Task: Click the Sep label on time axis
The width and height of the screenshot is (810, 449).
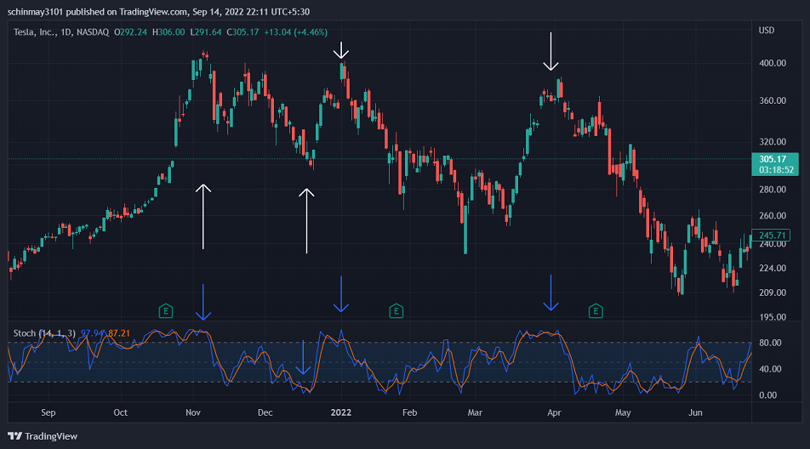Action: [48, 412]
